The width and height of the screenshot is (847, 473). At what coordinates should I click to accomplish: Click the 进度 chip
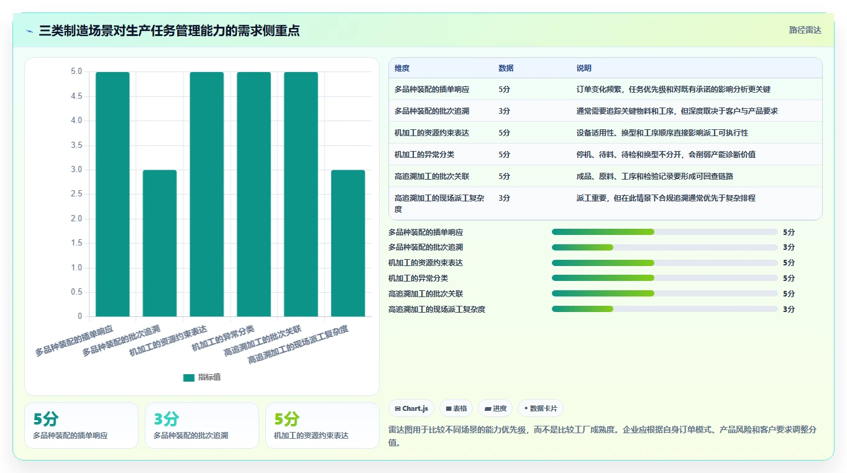click(x=495, y=408)
